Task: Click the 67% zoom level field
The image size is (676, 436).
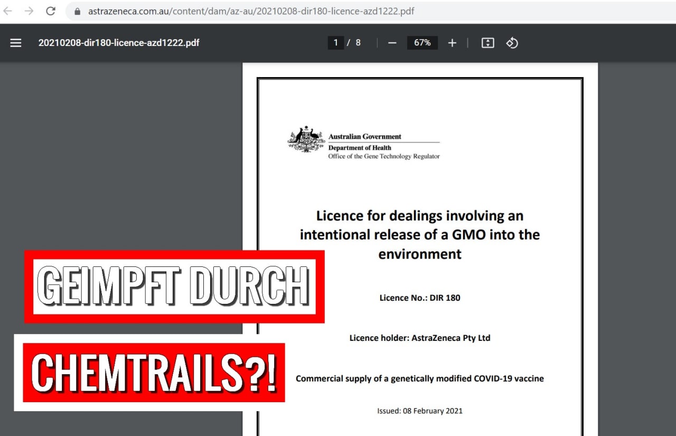Action: point(422,43)
